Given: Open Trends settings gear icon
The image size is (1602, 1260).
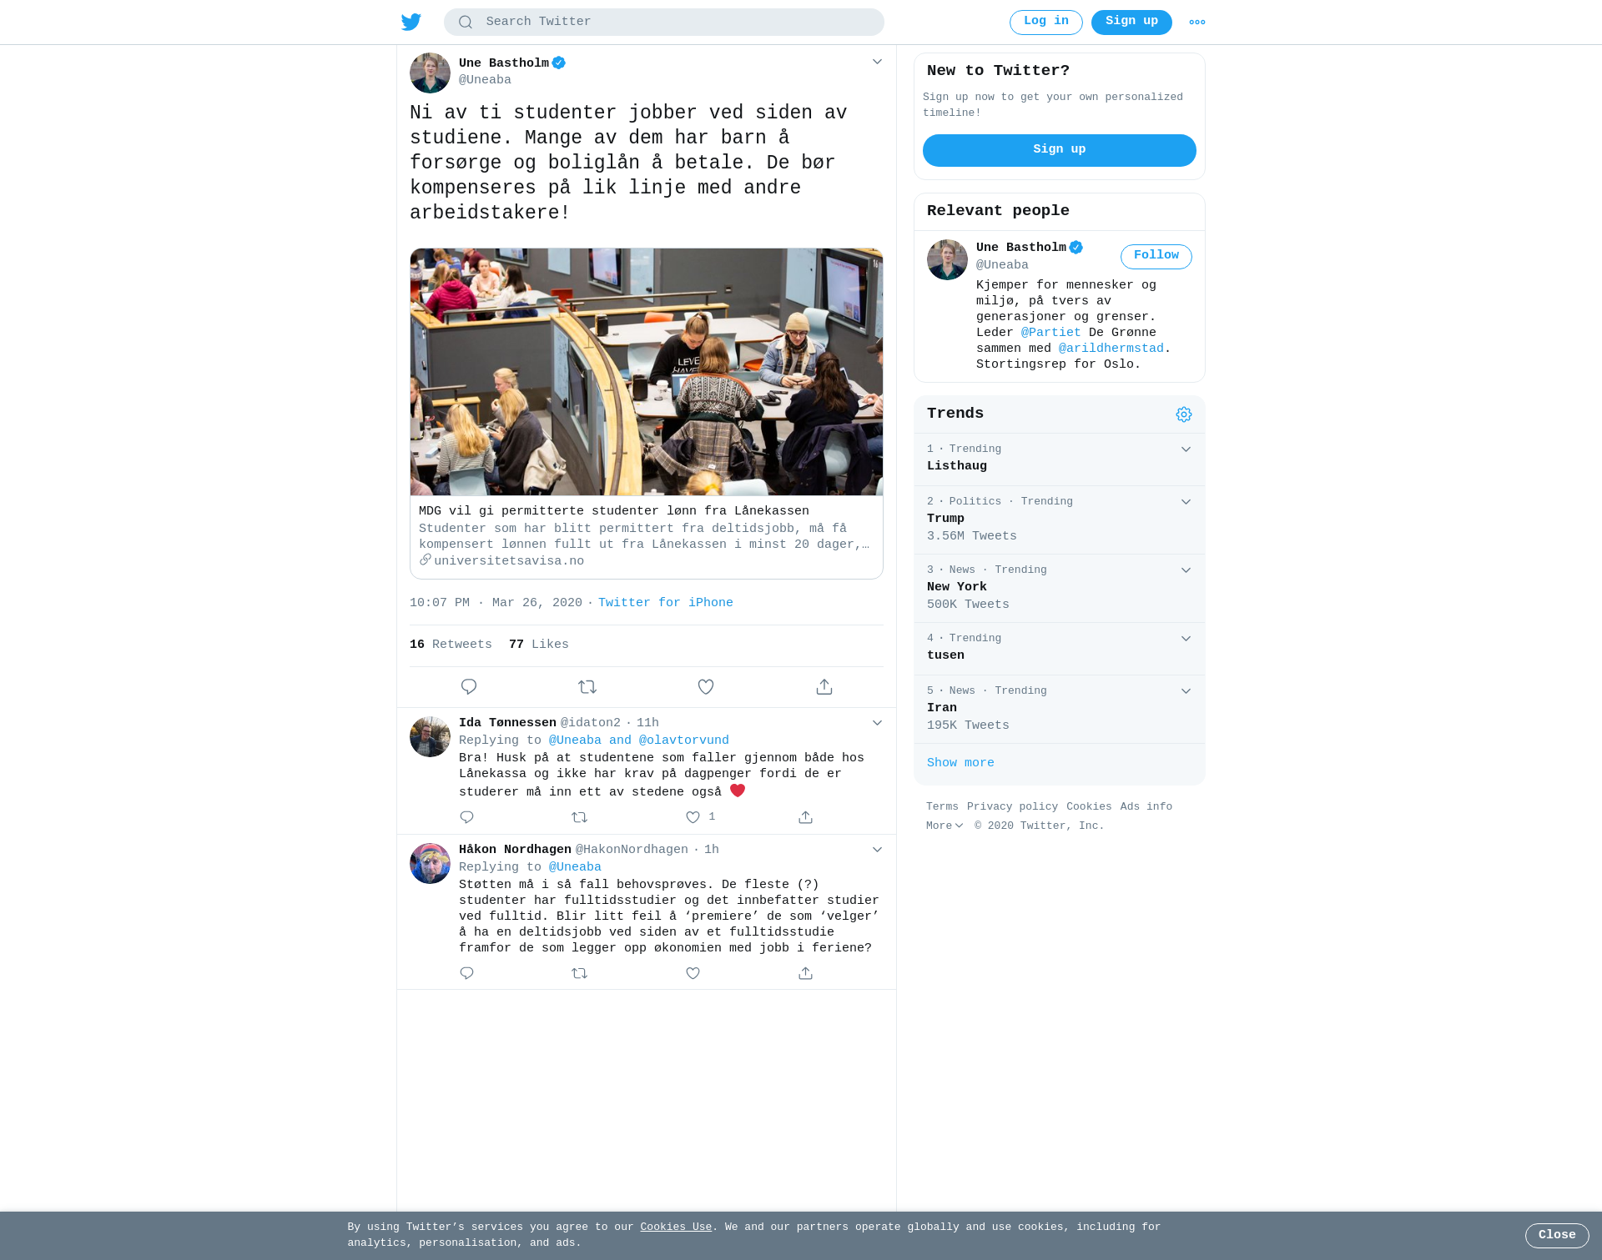Looking at the screenshot, I should (x=1184, y=414).
